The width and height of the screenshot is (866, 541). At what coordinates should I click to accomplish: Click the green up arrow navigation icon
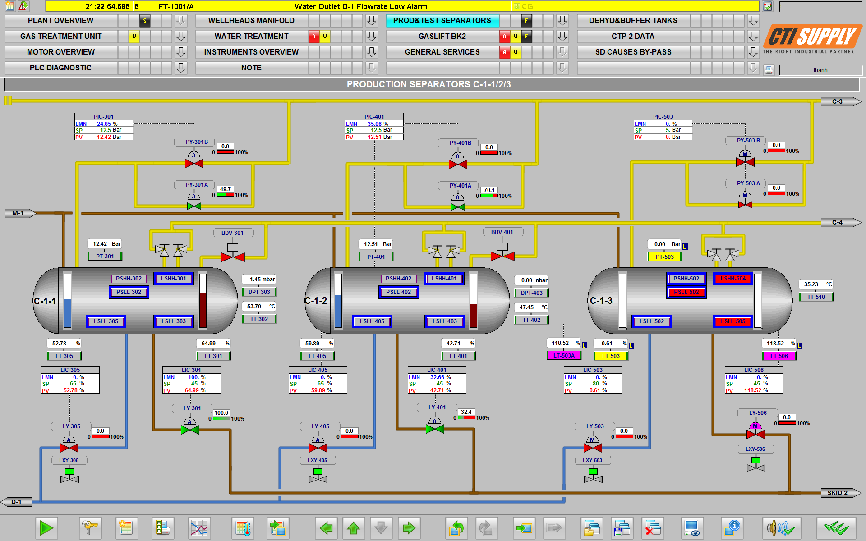354,528
